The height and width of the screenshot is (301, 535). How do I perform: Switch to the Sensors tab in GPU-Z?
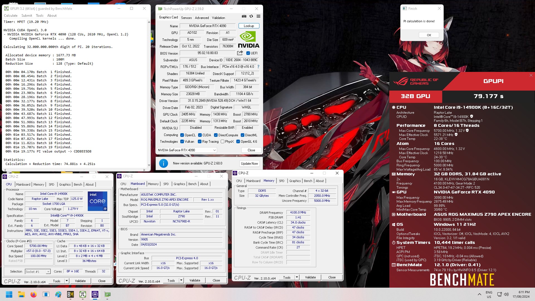(186, 18)
